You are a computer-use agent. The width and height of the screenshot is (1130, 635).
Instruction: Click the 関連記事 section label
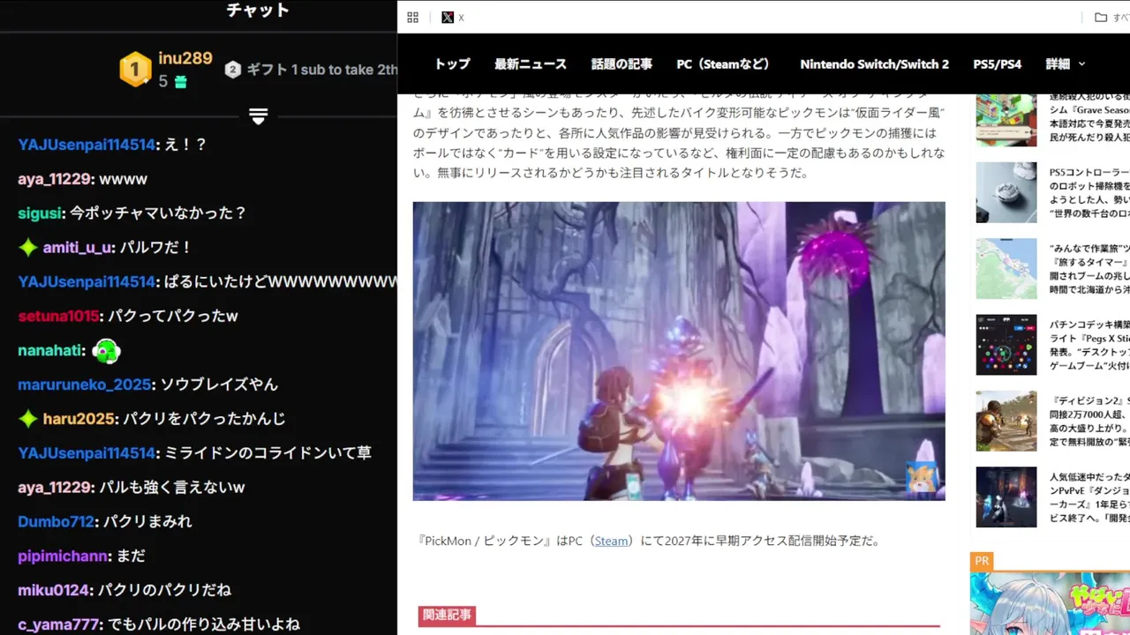(447, 616)
